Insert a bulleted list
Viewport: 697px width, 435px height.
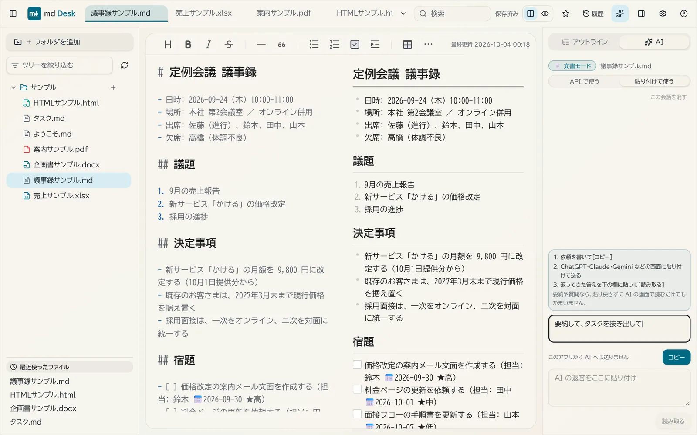point(314,44)
